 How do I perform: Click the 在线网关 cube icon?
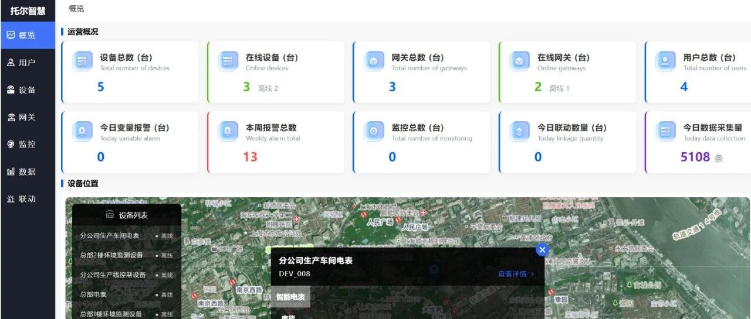tap(519, 61)
